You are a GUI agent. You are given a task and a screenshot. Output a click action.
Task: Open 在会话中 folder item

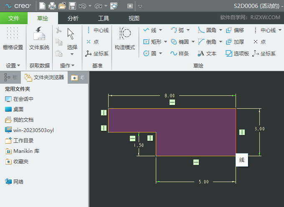[x=19, y=99]
